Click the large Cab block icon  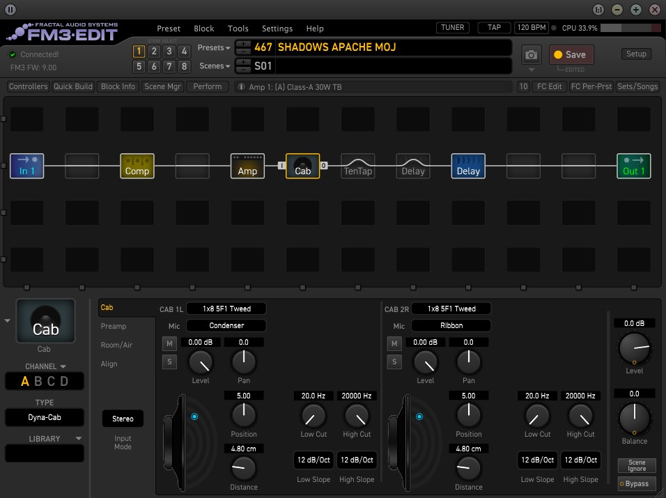point(46,322)
